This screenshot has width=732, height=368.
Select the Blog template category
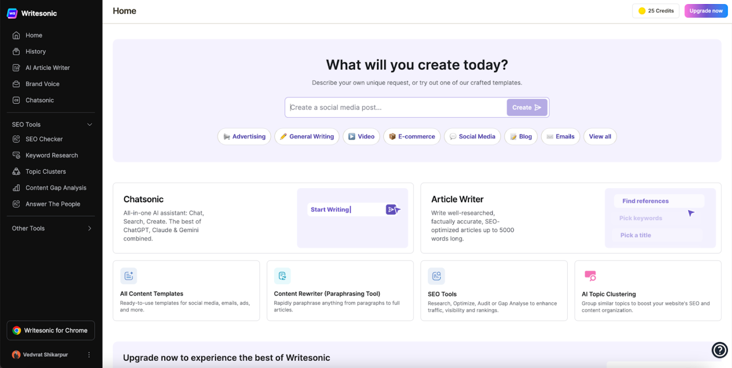click(521, 136)
